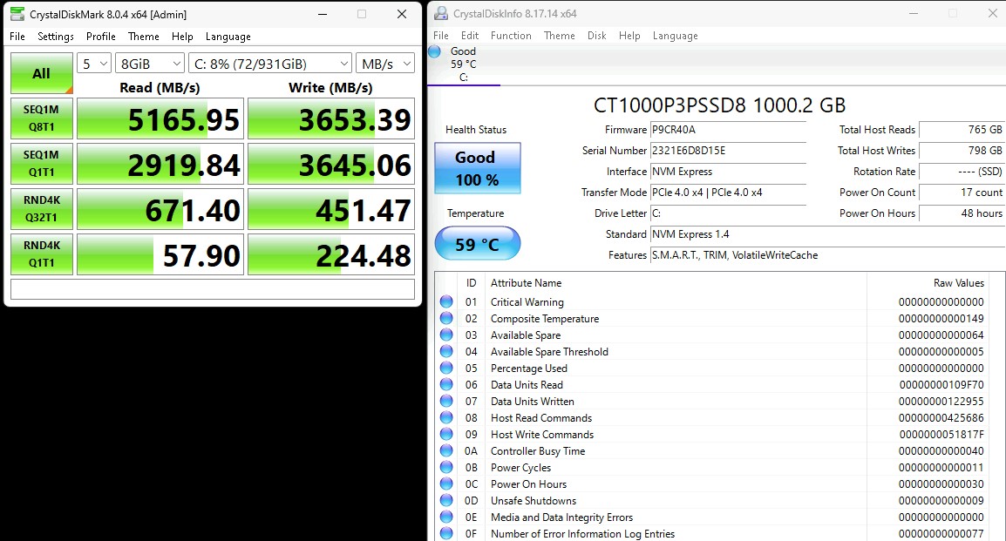The height and width of the screenshot is (541, 1006).
Task: Click the Firmware field P9CR40A
Action: pyautogui.click(x=728, y=130)
